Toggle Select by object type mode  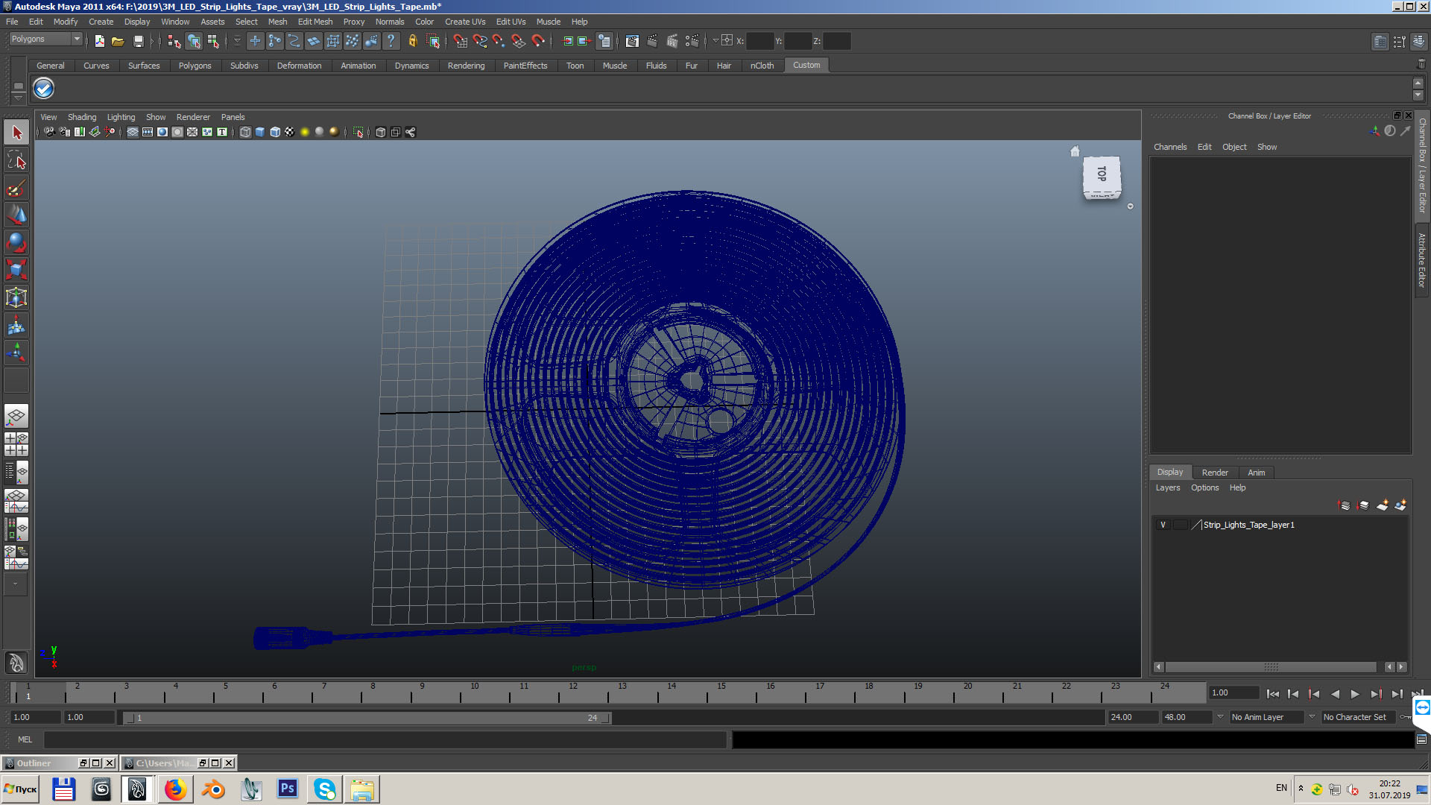point(194,41)
